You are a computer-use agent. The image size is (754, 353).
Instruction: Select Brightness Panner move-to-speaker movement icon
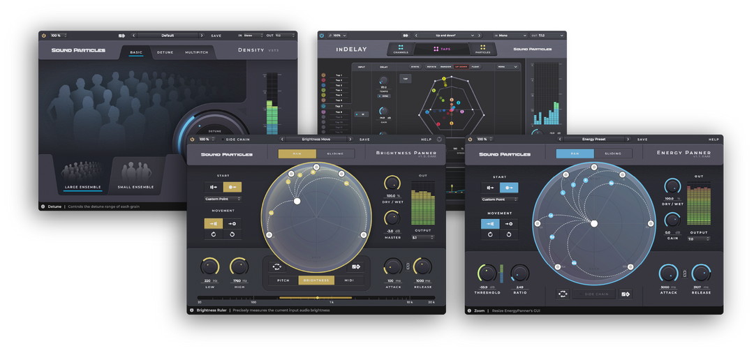coord(214,223)
